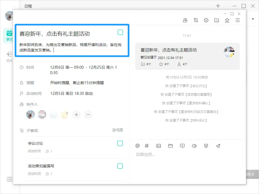Click the task description text

coord(70,47)
